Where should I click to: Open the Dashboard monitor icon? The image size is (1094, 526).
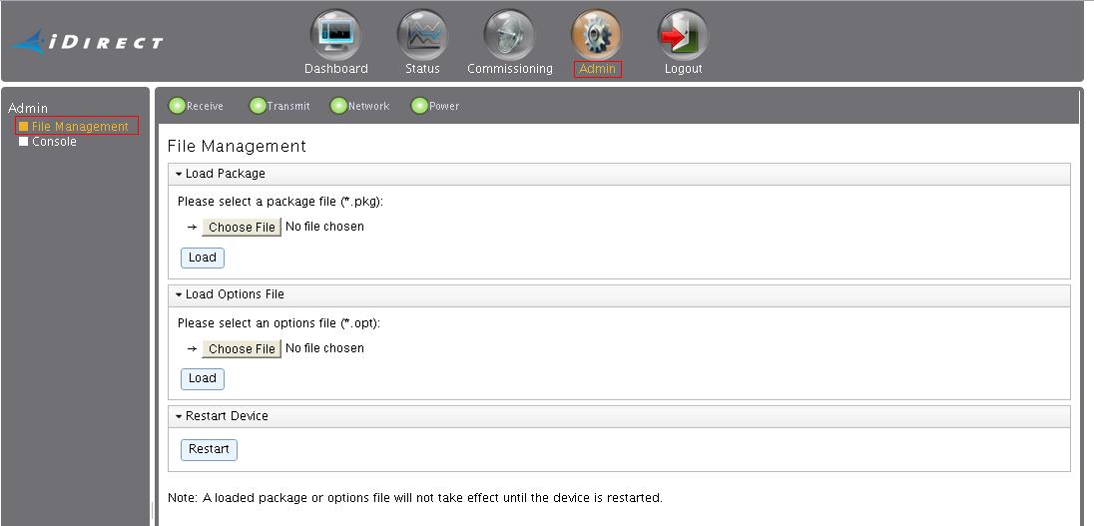(x=335, y=35)
